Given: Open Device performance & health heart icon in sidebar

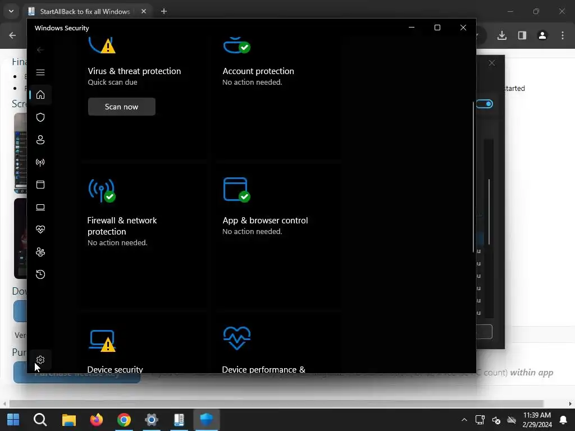Looking at the screenshot, I should pyautogui.click(x=40, y=230).
